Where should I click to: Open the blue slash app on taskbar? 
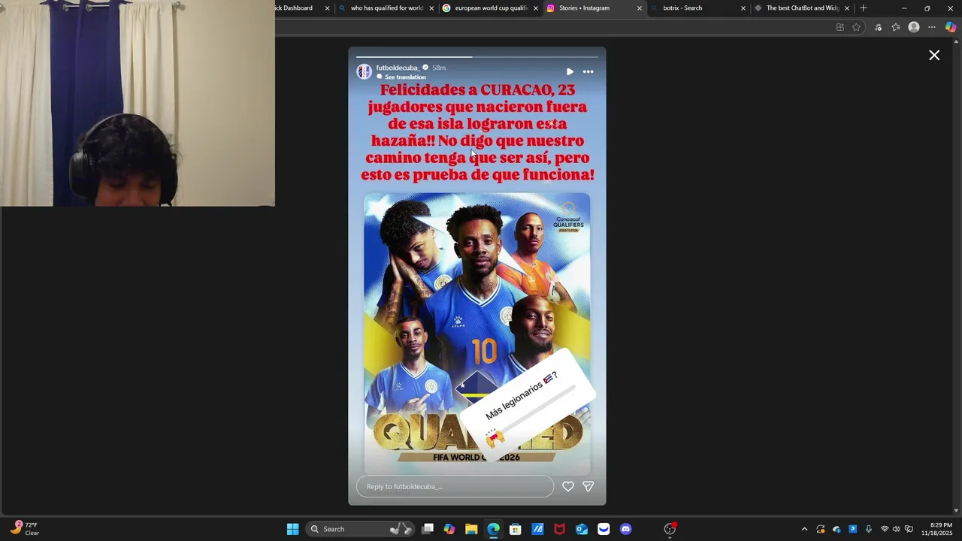point(537,529)
